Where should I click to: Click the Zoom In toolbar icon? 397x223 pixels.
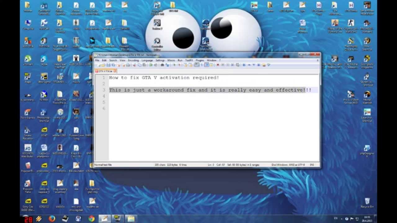pyautogui.click(x=174, y=65)
